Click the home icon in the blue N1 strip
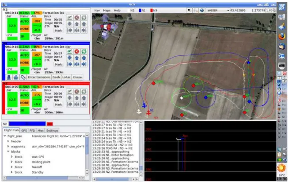Viewport: 289px width, 182px height. point(16,77)
